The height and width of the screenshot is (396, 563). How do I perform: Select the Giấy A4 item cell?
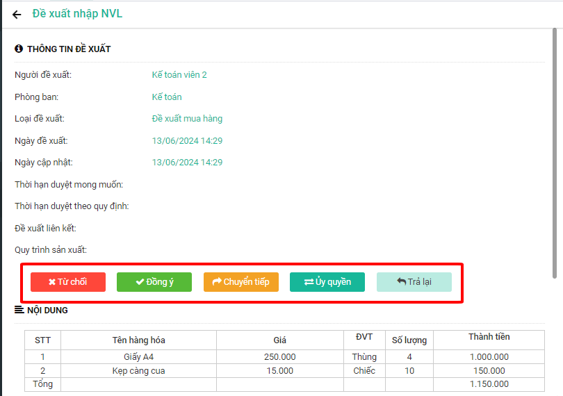coord(138,357)
